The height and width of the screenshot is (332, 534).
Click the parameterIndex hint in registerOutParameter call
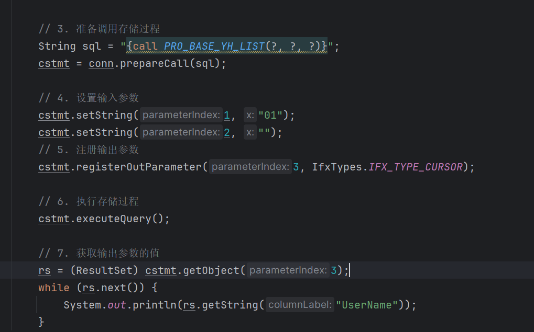tap(250, 167)
